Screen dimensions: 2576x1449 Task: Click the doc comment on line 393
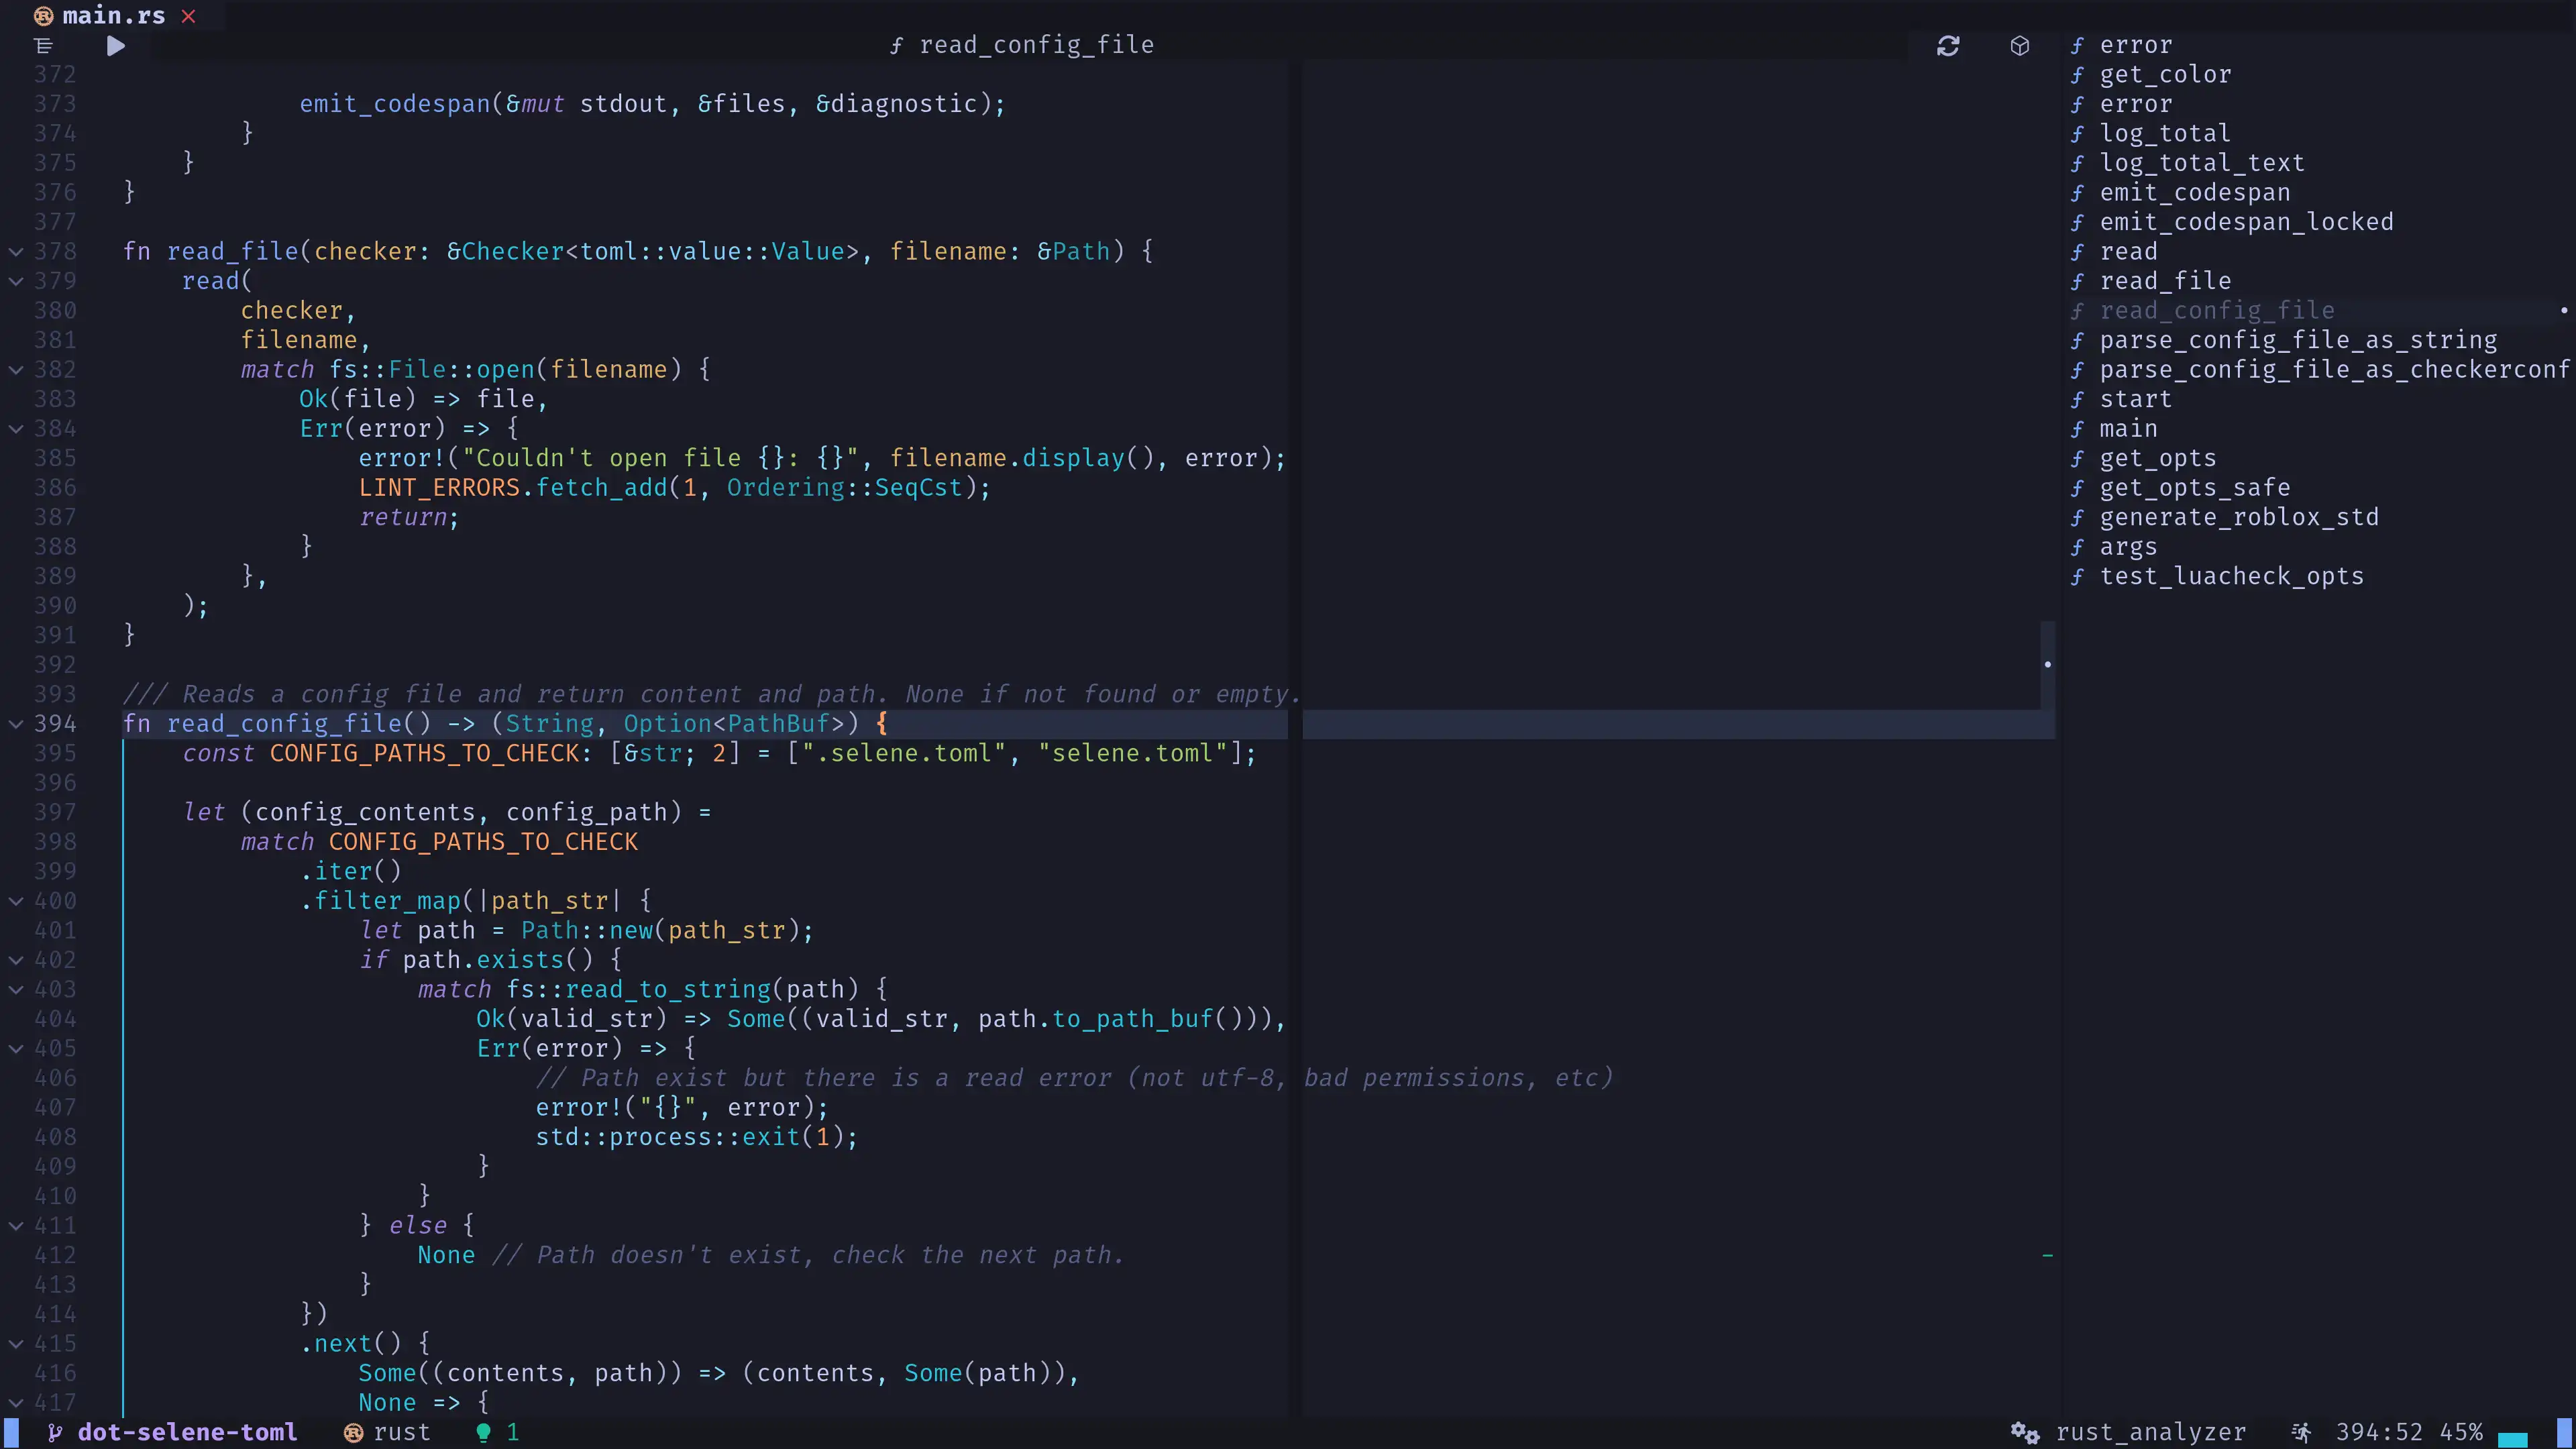(712, 694)
